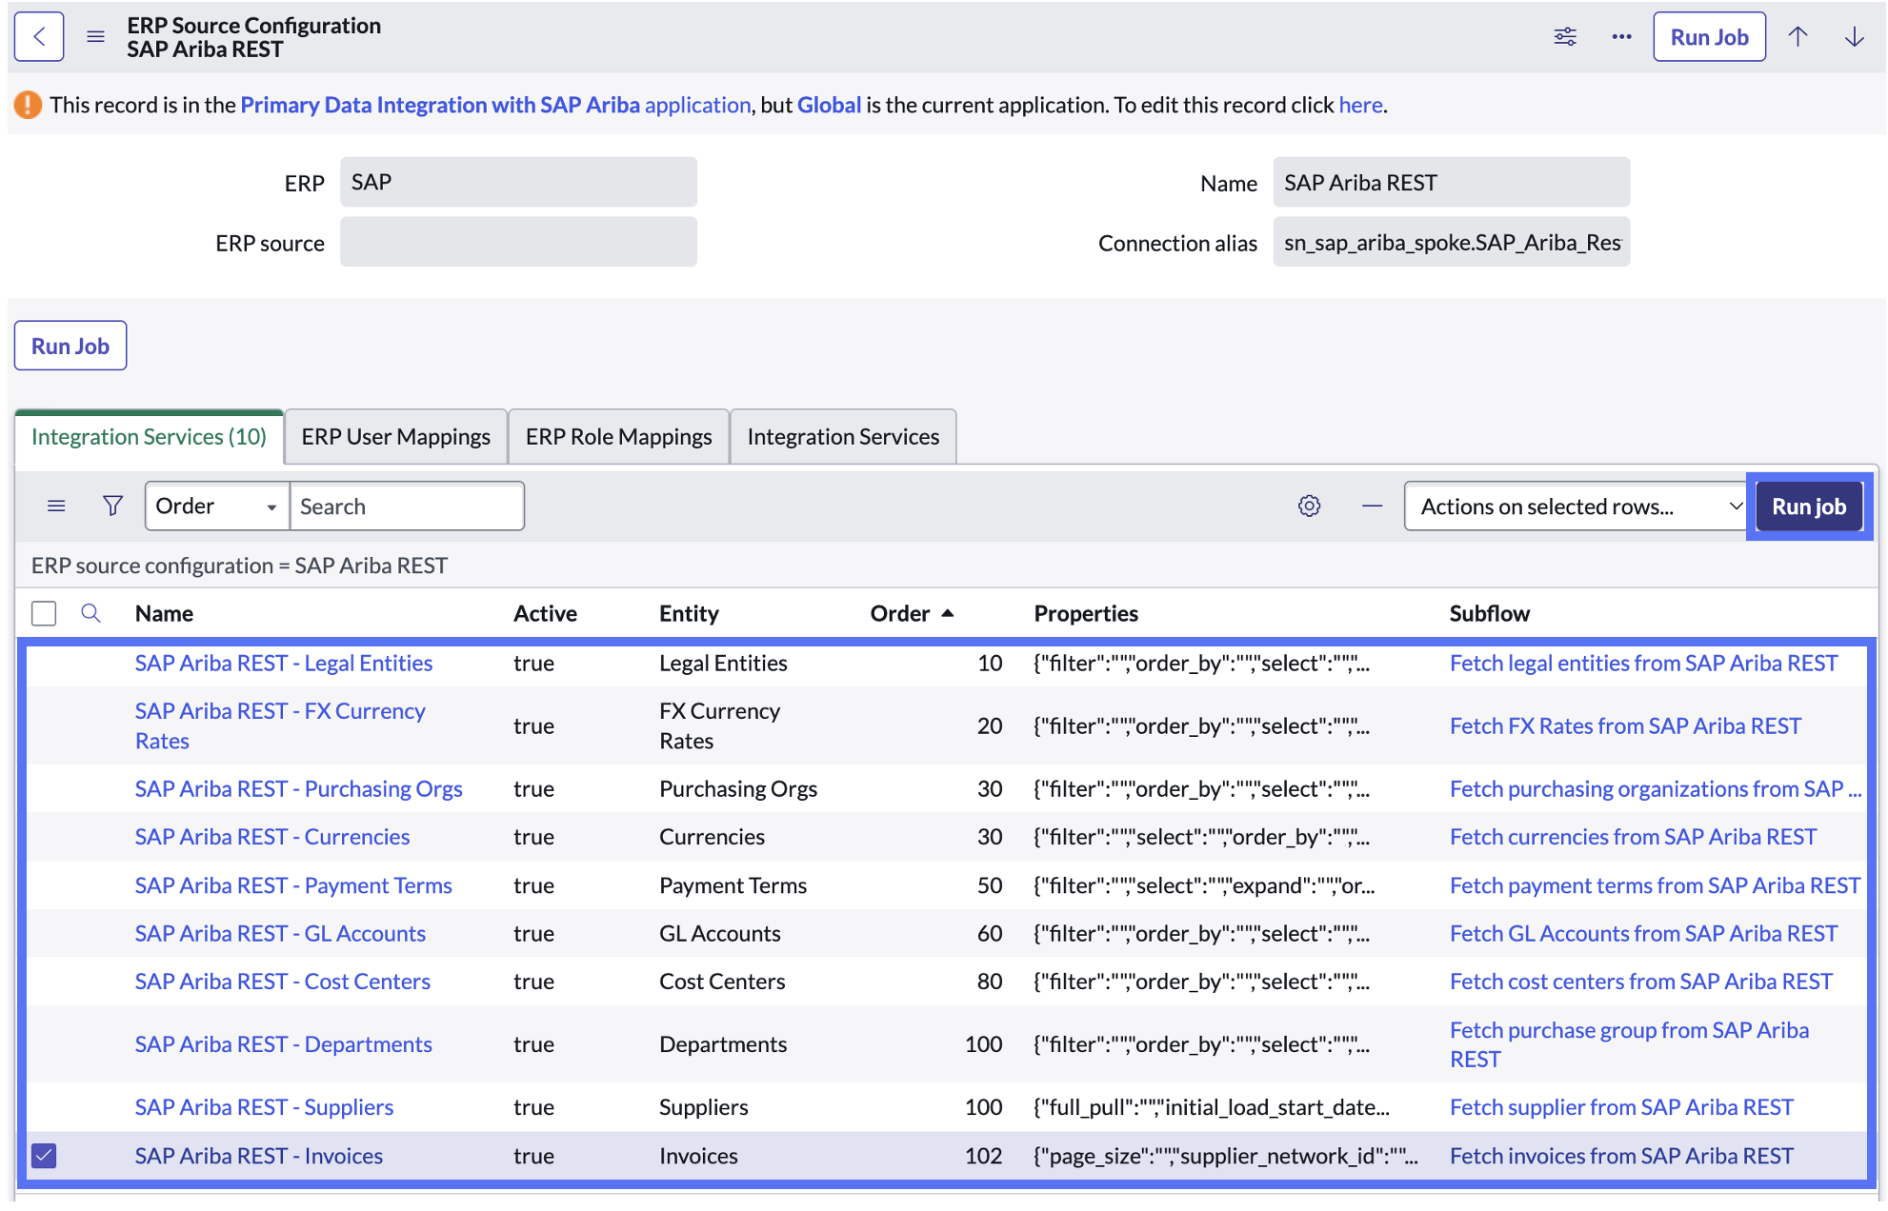Open Fetch purchasing organizations subflow link
1888x1211 pixels.
[1656, 788]
